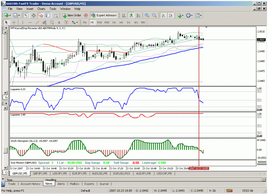Select the crosshair tool
The width and height of the screenshot is (268, 194).
click(x=14, y=22)
